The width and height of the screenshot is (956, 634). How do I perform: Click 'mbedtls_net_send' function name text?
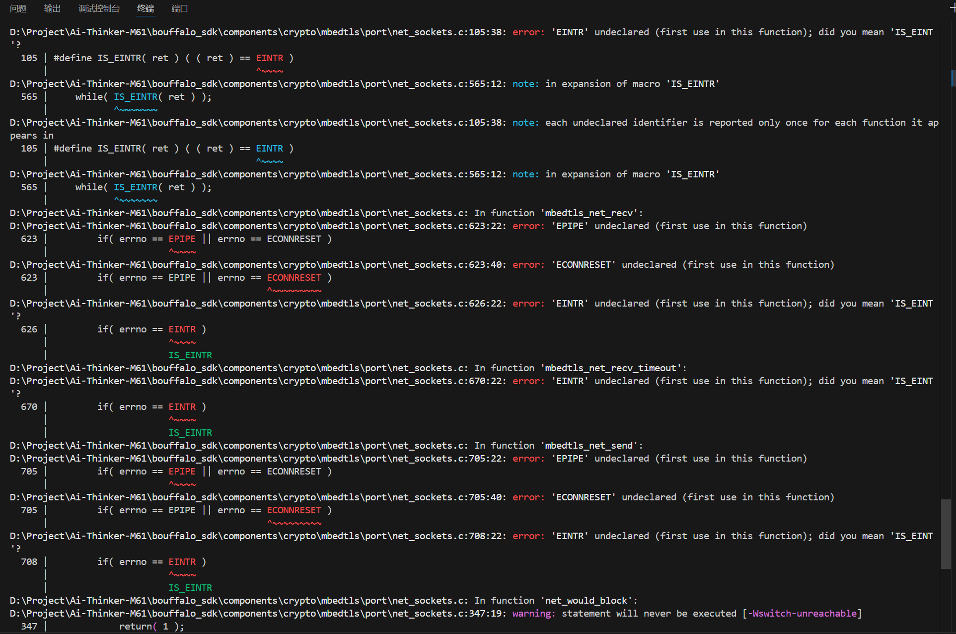tap(589, 445)
